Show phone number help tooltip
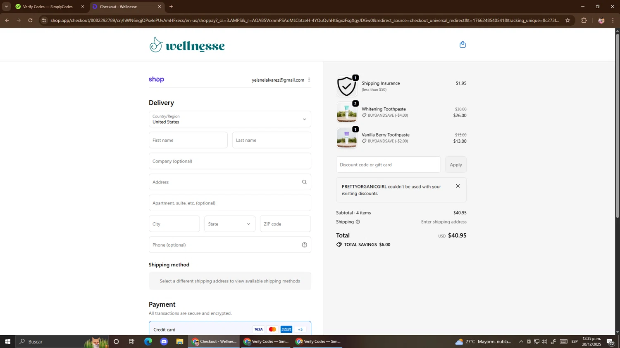The height and width of the screenshot is (348, 620). pos(304,245)
